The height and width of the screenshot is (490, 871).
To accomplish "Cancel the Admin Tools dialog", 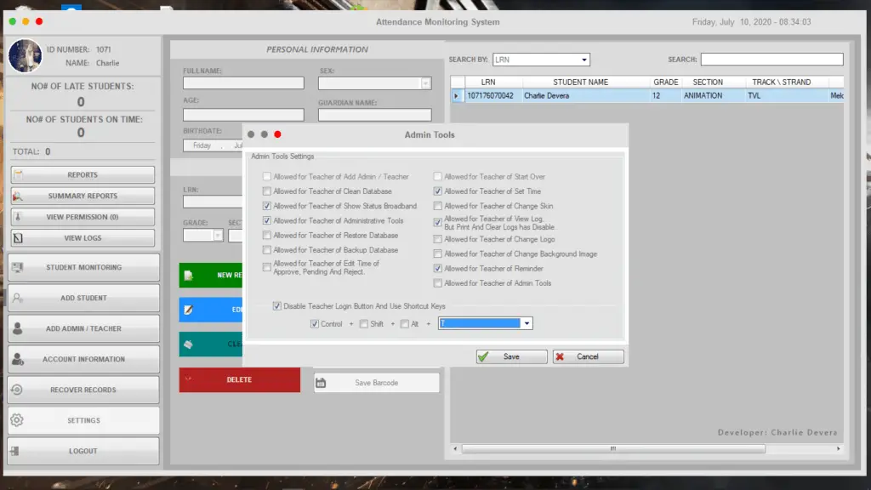I will pyautogui.click(x=588, y=356).
